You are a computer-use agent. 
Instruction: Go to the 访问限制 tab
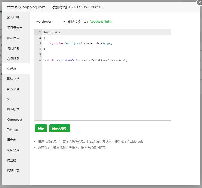point(13,48)
